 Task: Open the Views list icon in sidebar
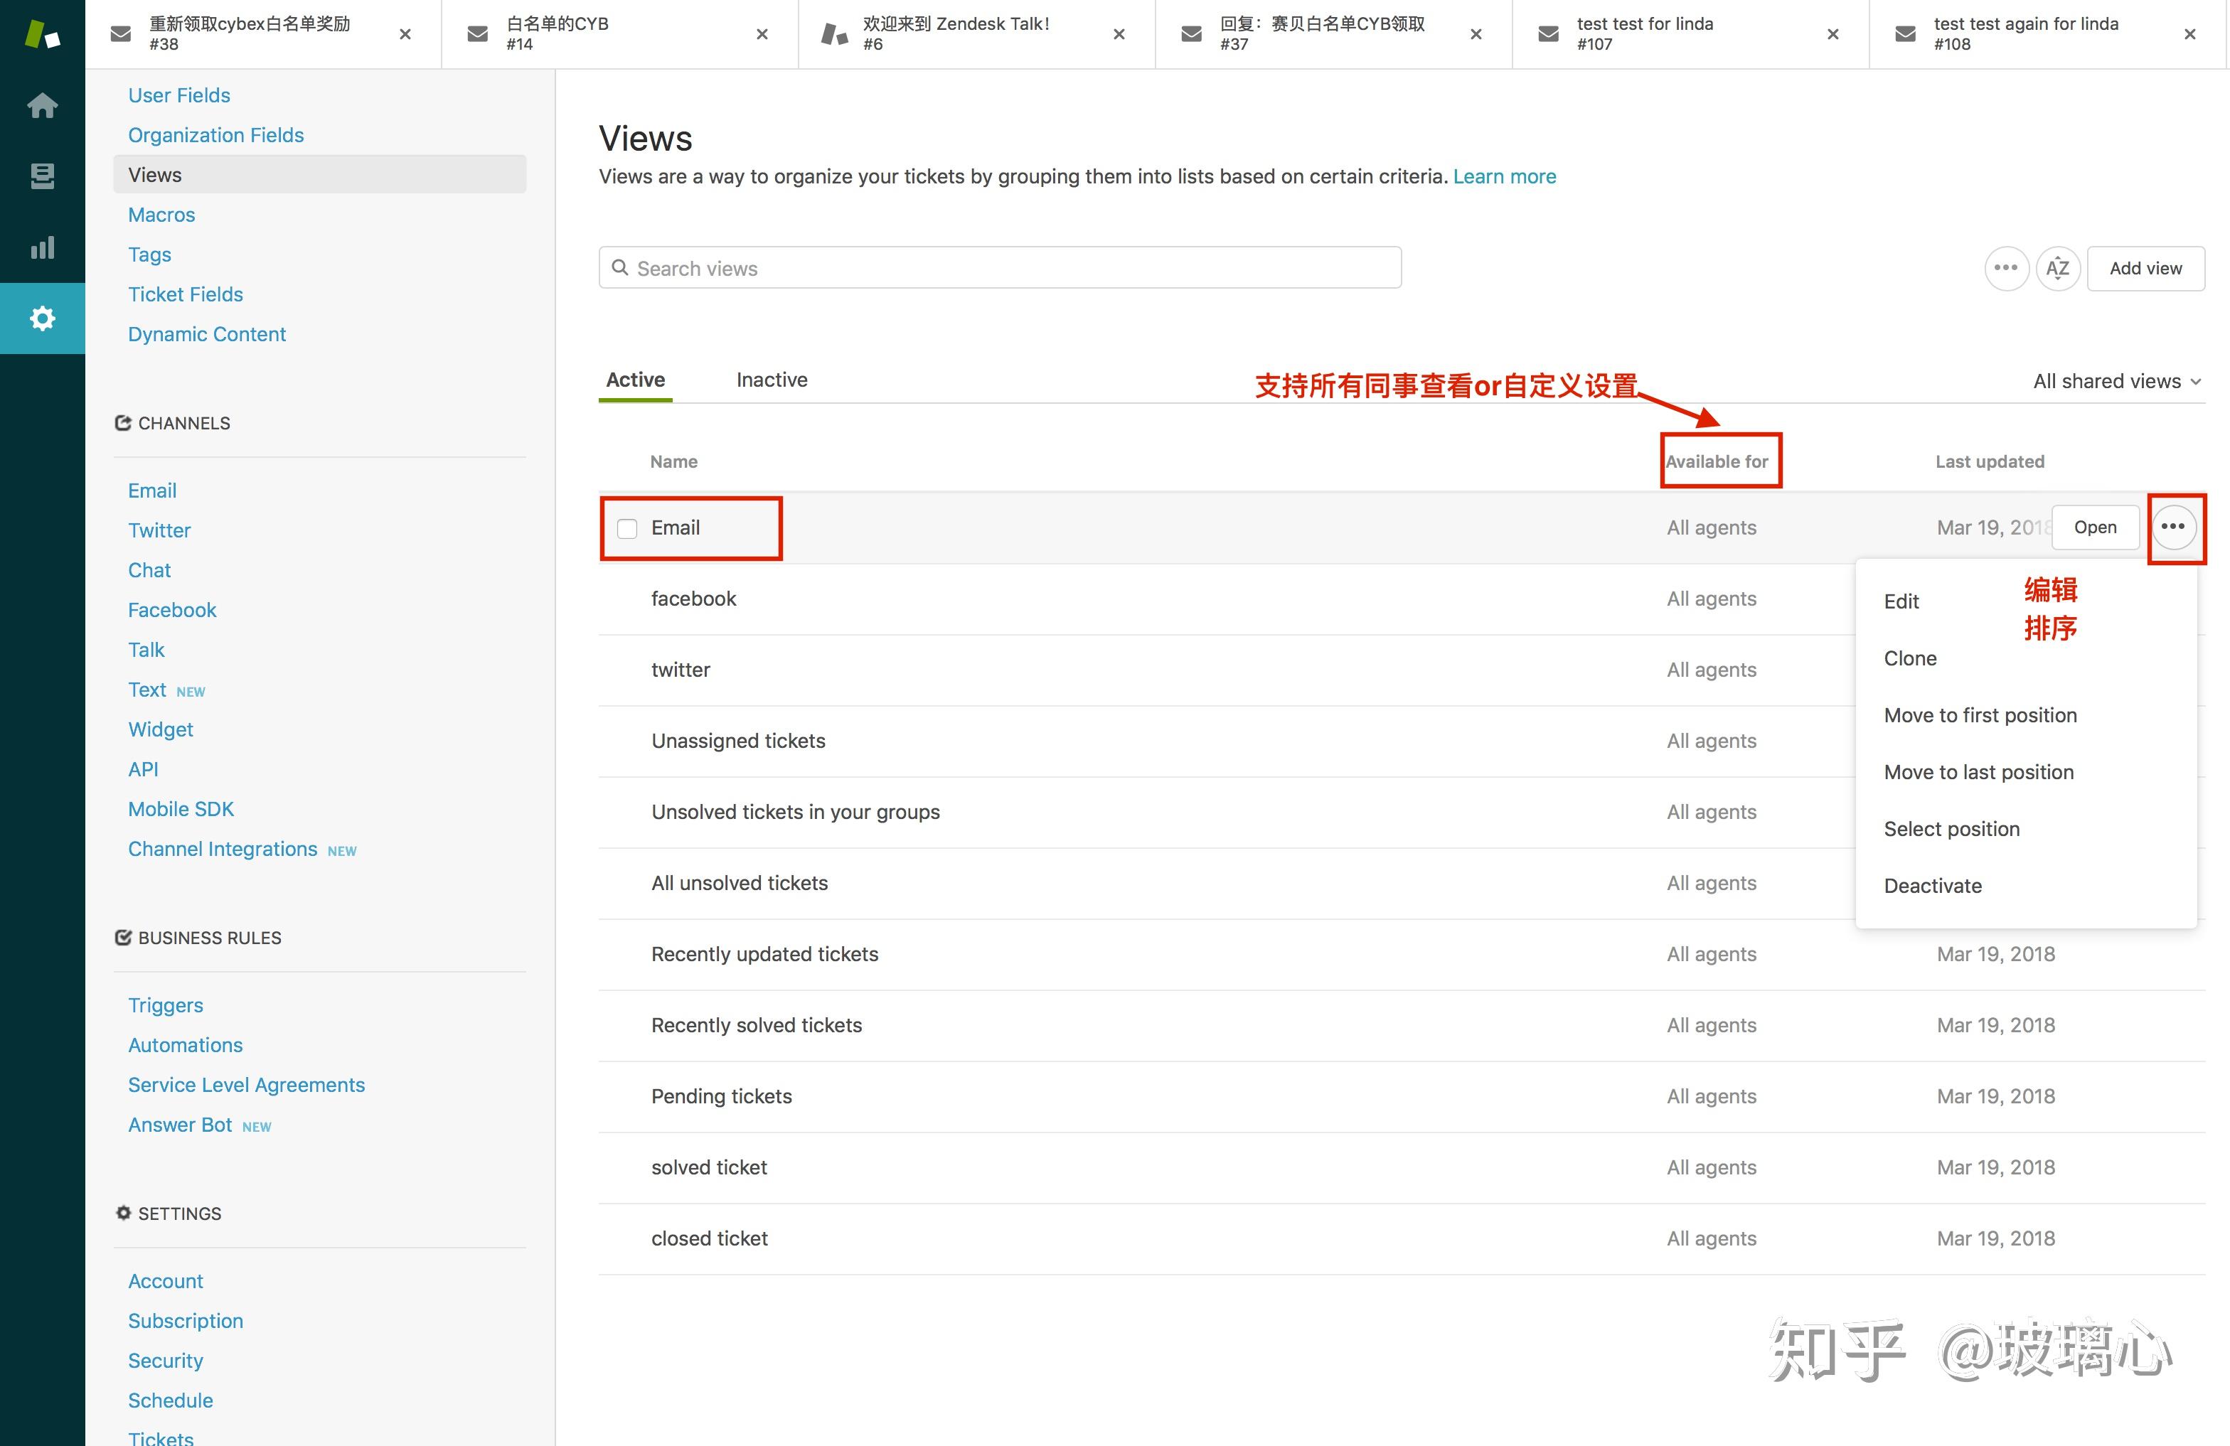(x=42, y=176)
